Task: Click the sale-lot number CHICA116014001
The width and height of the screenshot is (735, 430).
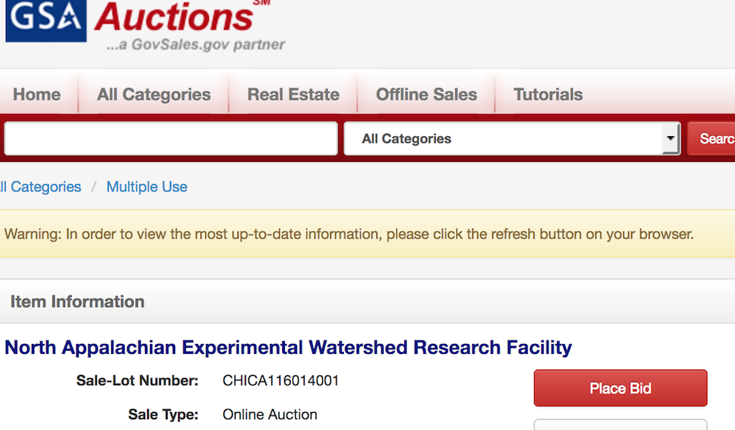Action: [281, 381]
